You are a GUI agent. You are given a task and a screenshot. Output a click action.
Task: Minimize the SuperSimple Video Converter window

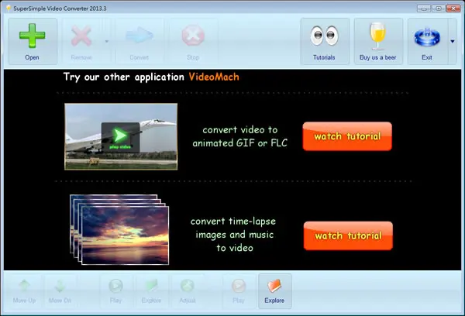coord(424,9)
